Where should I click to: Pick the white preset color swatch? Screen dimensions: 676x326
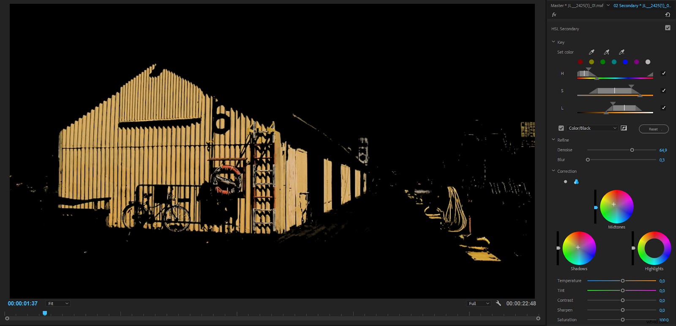[x=648, y=62]
